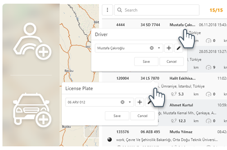The width and height of the screenshot is (227, 150).
Task: Click the search magnifier icon
Action: 120,10
